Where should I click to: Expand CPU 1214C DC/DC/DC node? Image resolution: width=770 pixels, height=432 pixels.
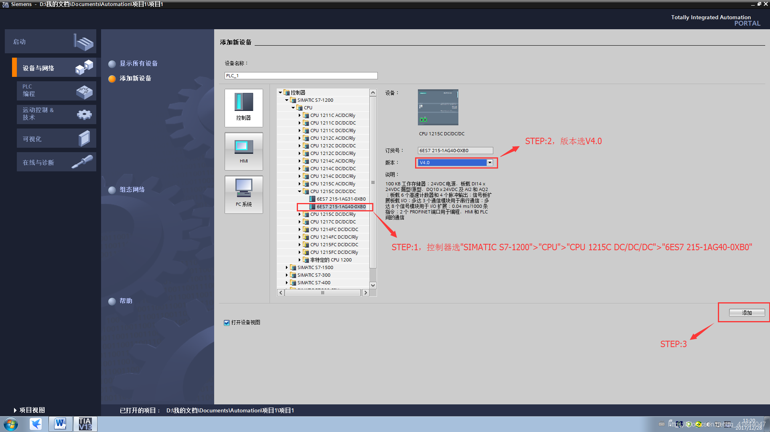pos(299,169)
